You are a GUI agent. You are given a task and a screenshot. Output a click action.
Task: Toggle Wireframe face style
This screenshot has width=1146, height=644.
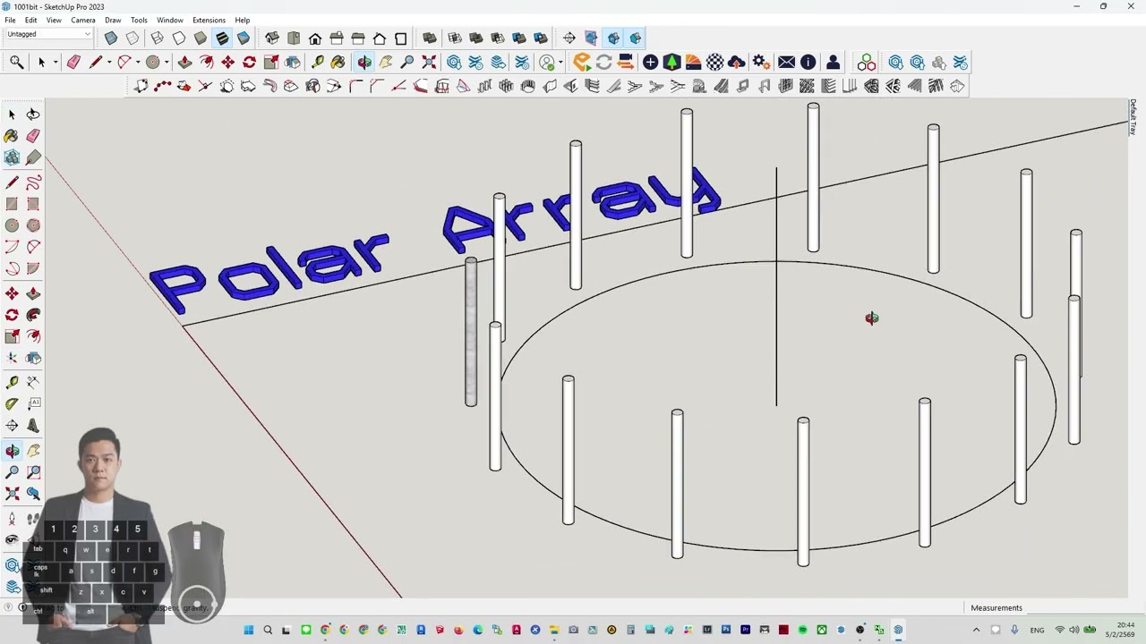pyautogui.click(x=157, y=38)
